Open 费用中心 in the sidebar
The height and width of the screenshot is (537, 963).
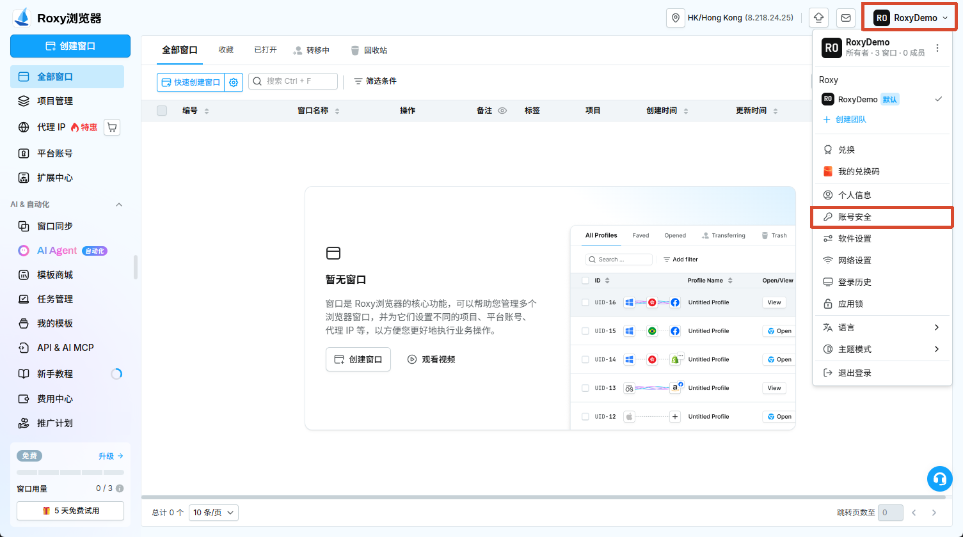67,399
